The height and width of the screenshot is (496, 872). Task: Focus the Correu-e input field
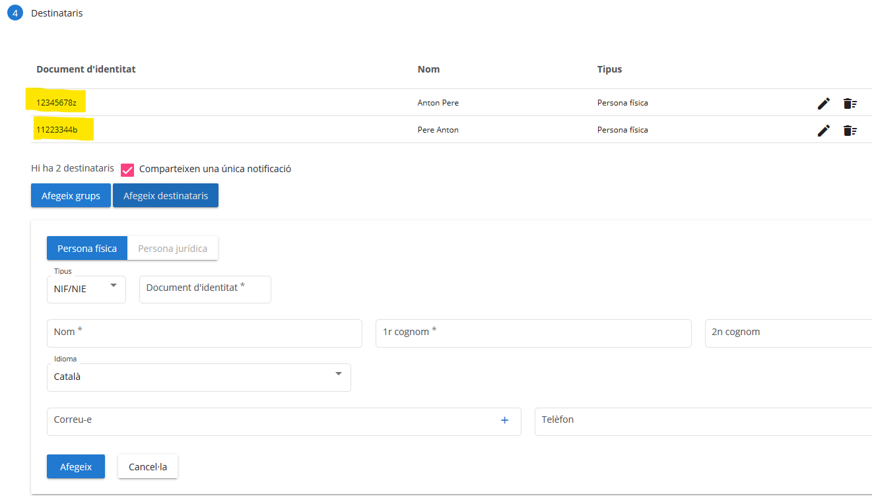click(x=284, y=421)
